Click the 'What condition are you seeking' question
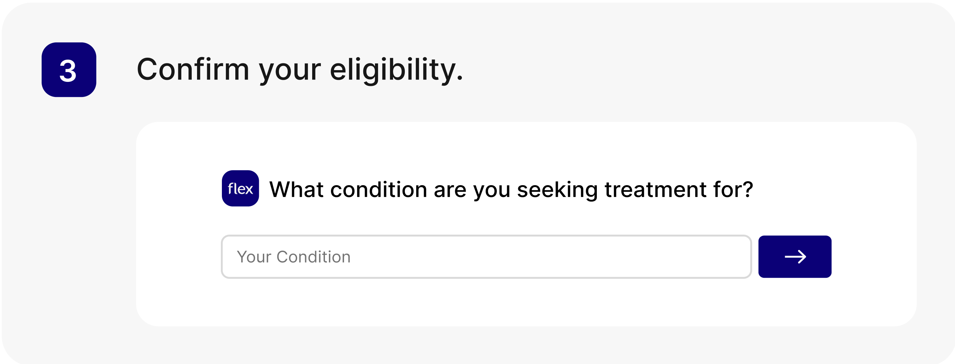 pos(511,190)
